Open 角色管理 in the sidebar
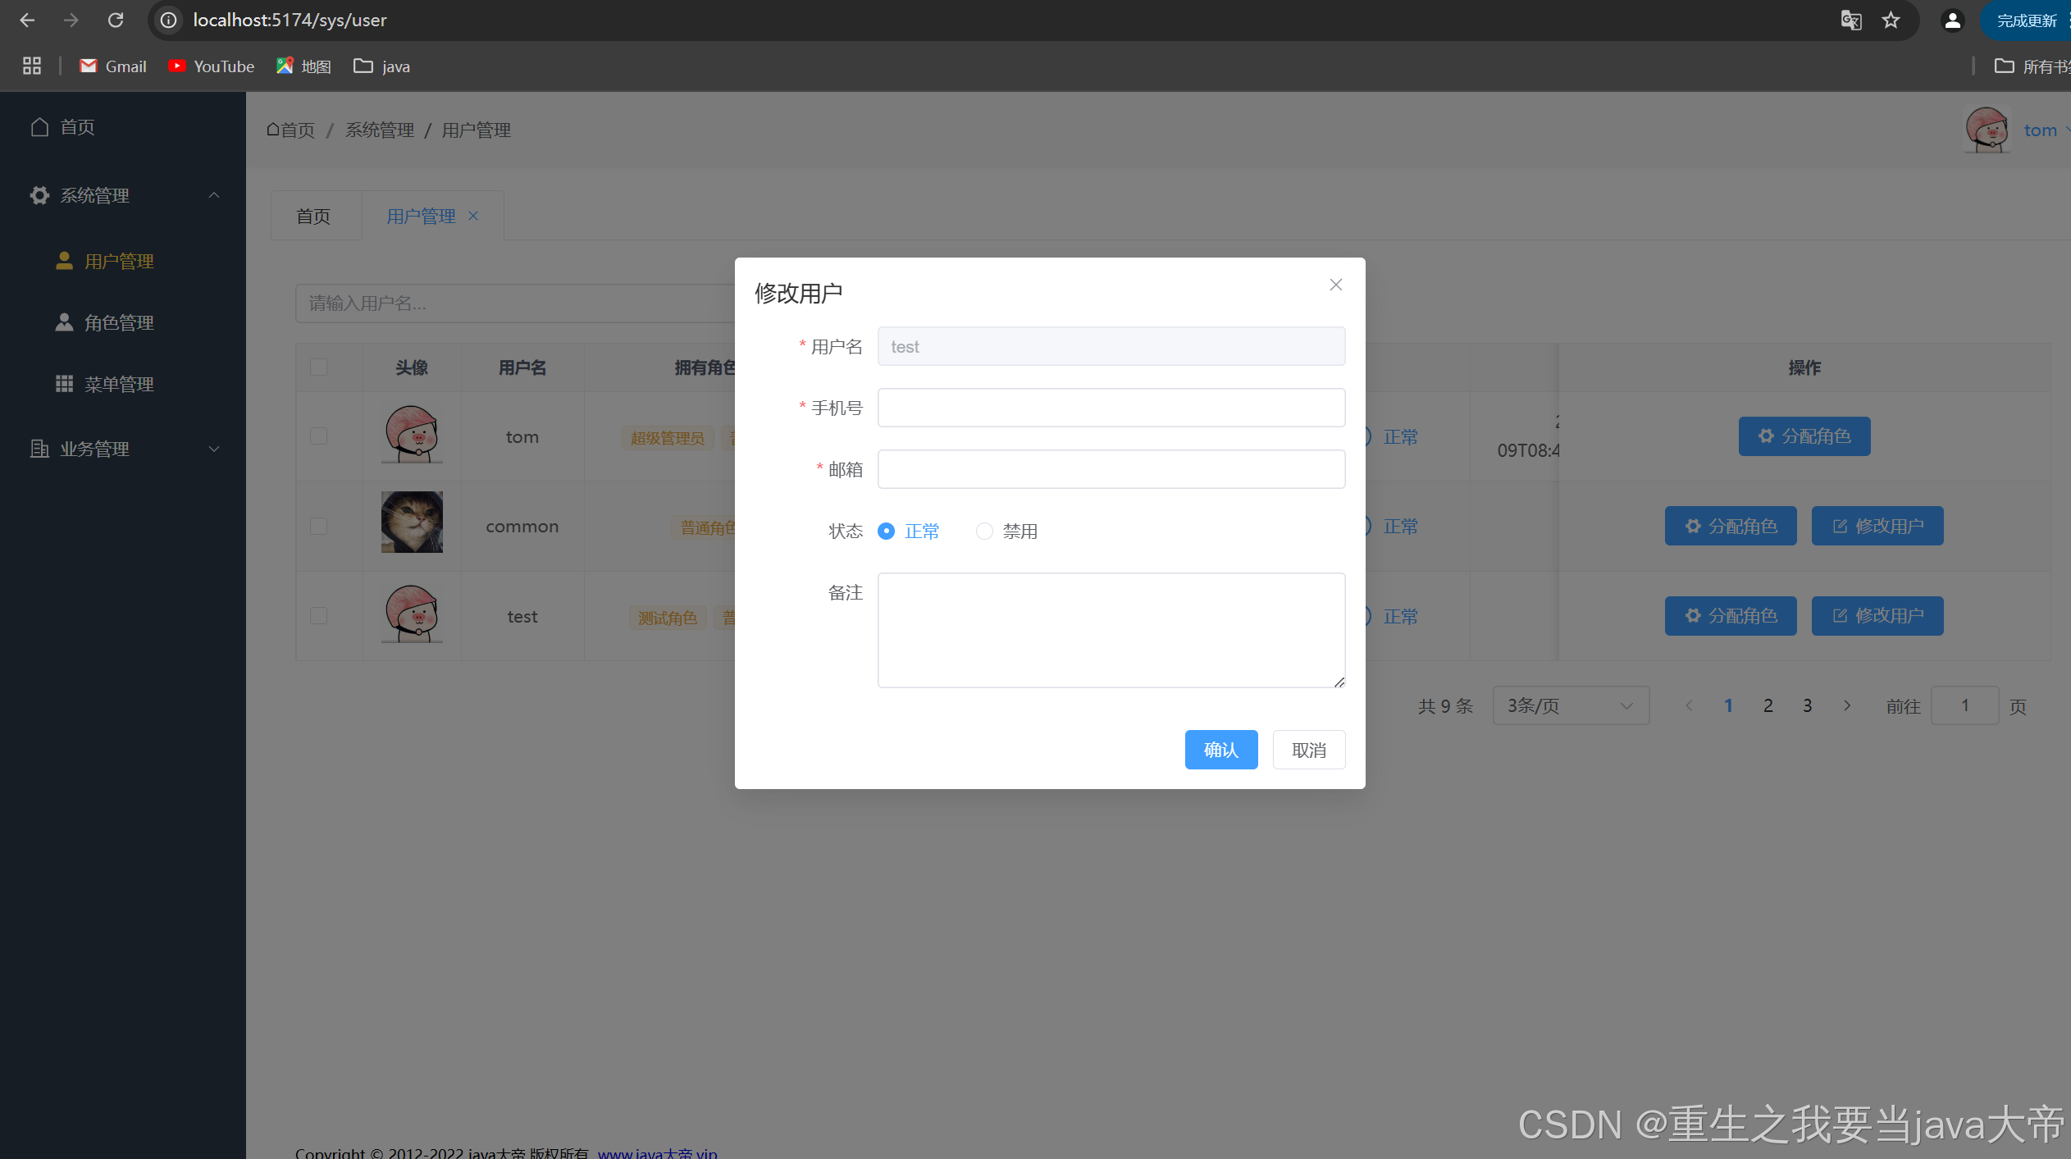This screenshot has height=1159, width=2071. click(x=119, y=322)
